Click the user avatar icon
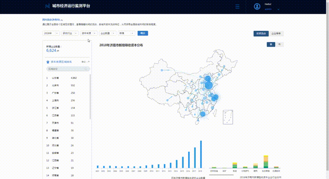 coord(257,7)
